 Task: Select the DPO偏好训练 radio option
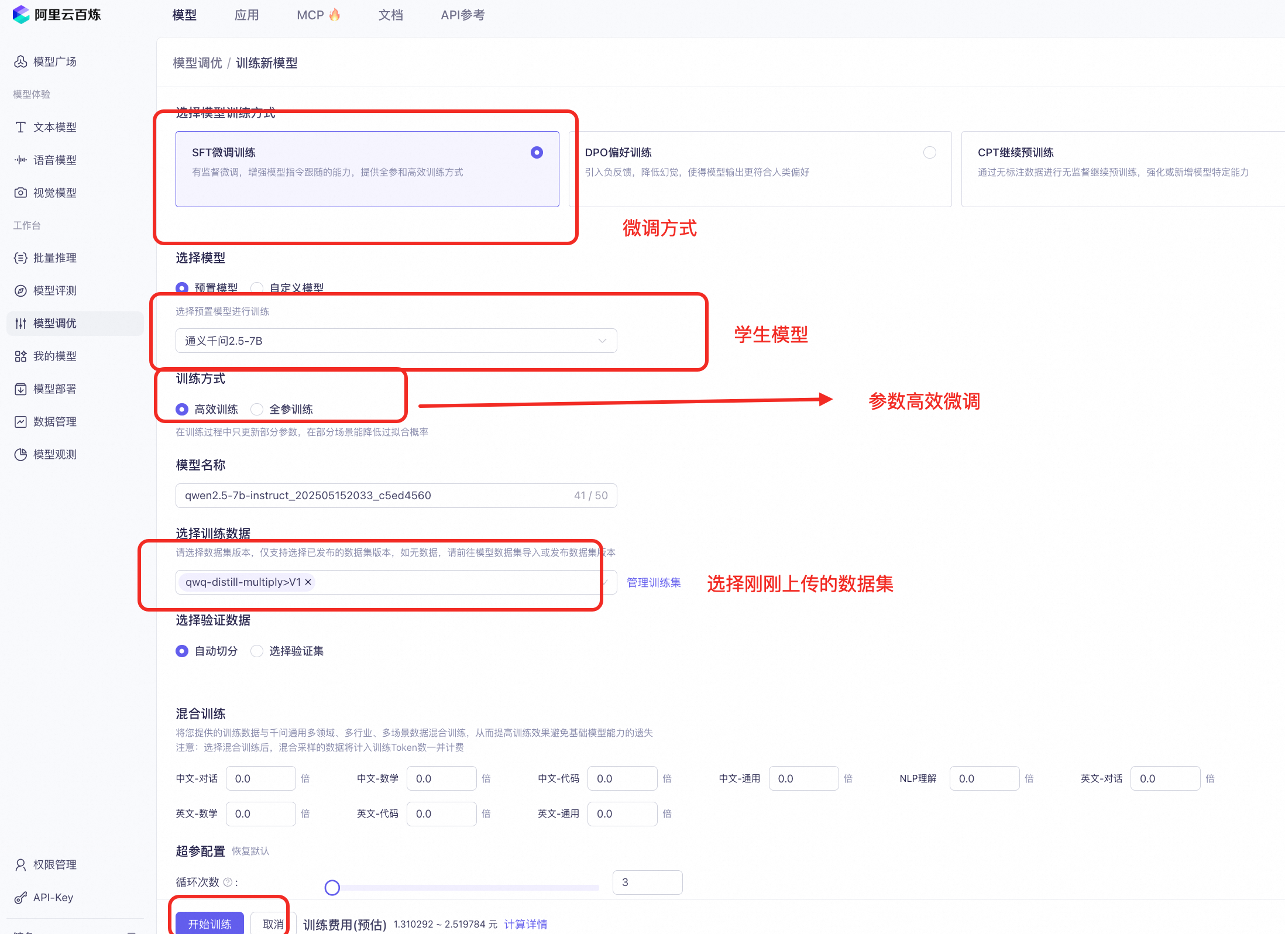tap(929, 152)
